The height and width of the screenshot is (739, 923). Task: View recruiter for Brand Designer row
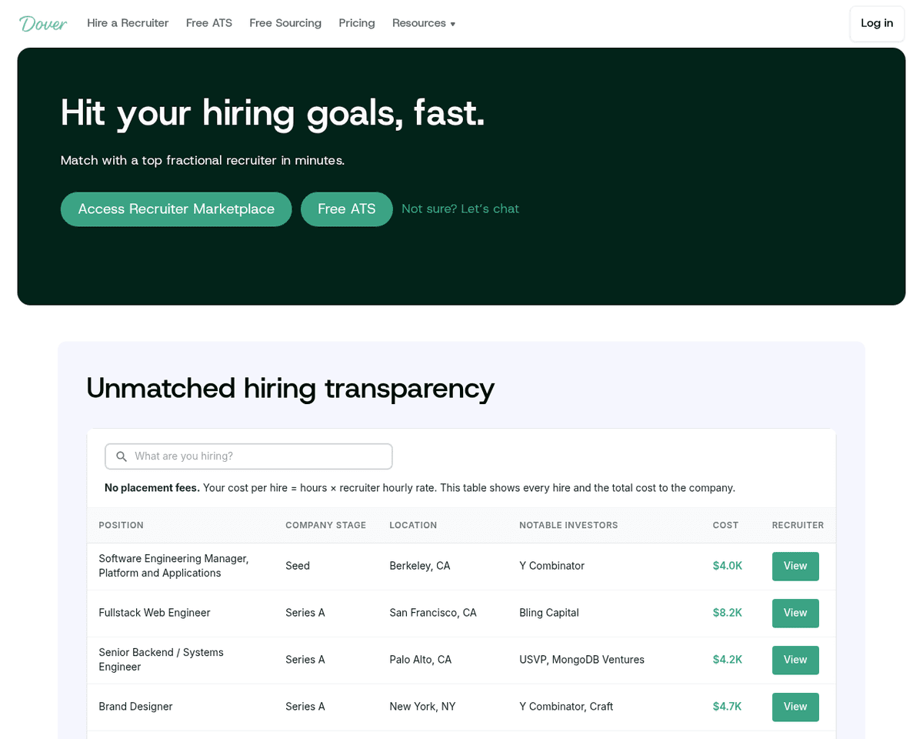(x=795, y=707)
